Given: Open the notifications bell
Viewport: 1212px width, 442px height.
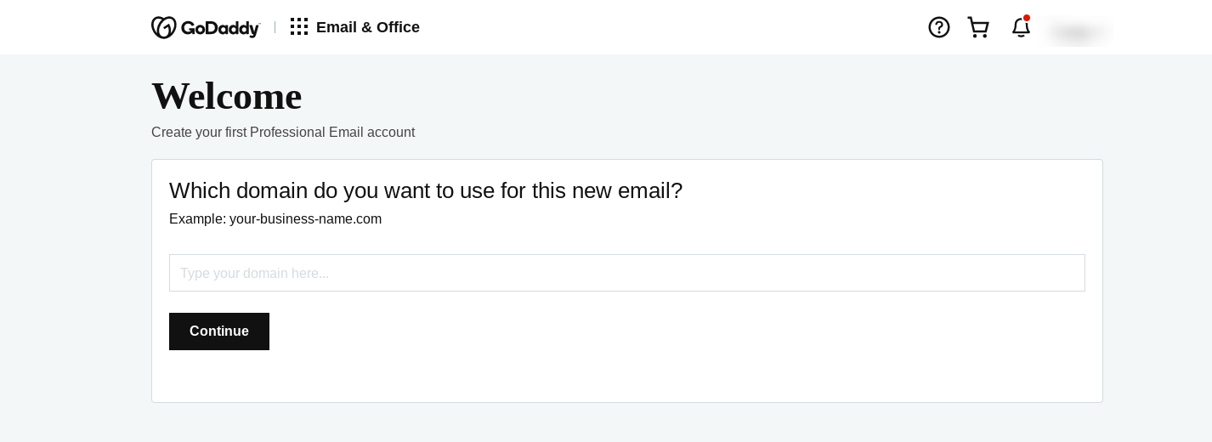Looking at the screenshot, I should 1020,28.
